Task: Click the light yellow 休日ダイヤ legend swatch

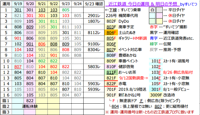Action: tap(159, 21)
